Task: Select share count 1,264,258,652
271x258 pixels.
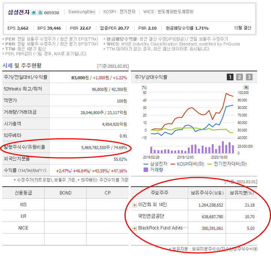Action: pos(211,205)
